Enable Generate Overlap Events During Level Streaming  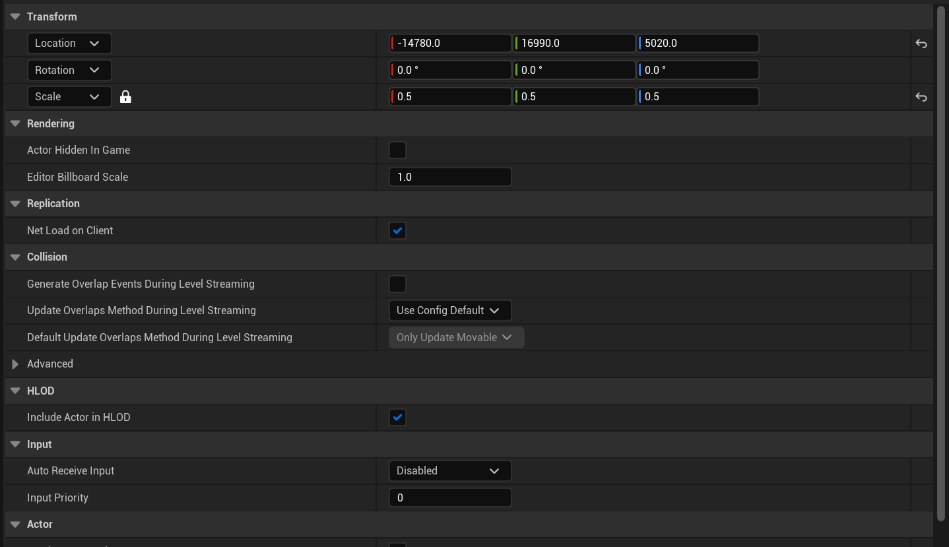pyautogui.click(x=397, y=284)
